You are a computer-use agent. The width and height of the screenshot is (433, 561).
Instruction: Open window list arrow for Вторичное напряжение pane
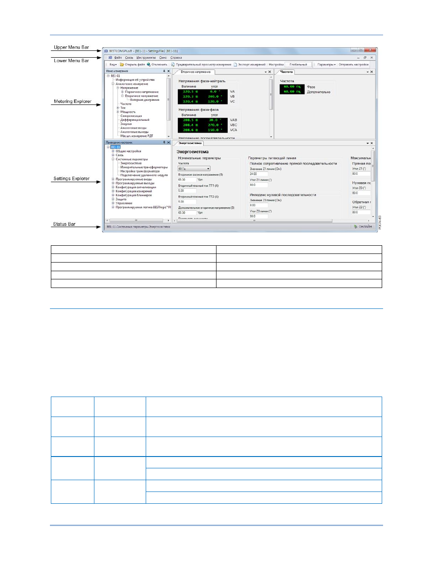[x=266, y=72]
